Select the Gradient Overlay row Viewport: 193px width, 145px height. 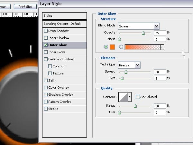point(64,94)
